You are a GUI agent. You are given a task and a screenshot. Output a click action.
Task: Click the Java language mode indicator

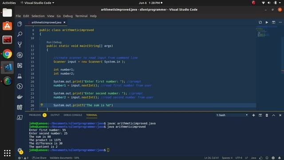253,158
